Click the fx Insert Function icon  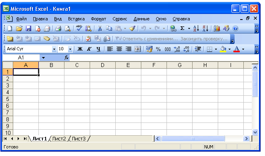tap(66, 57)
